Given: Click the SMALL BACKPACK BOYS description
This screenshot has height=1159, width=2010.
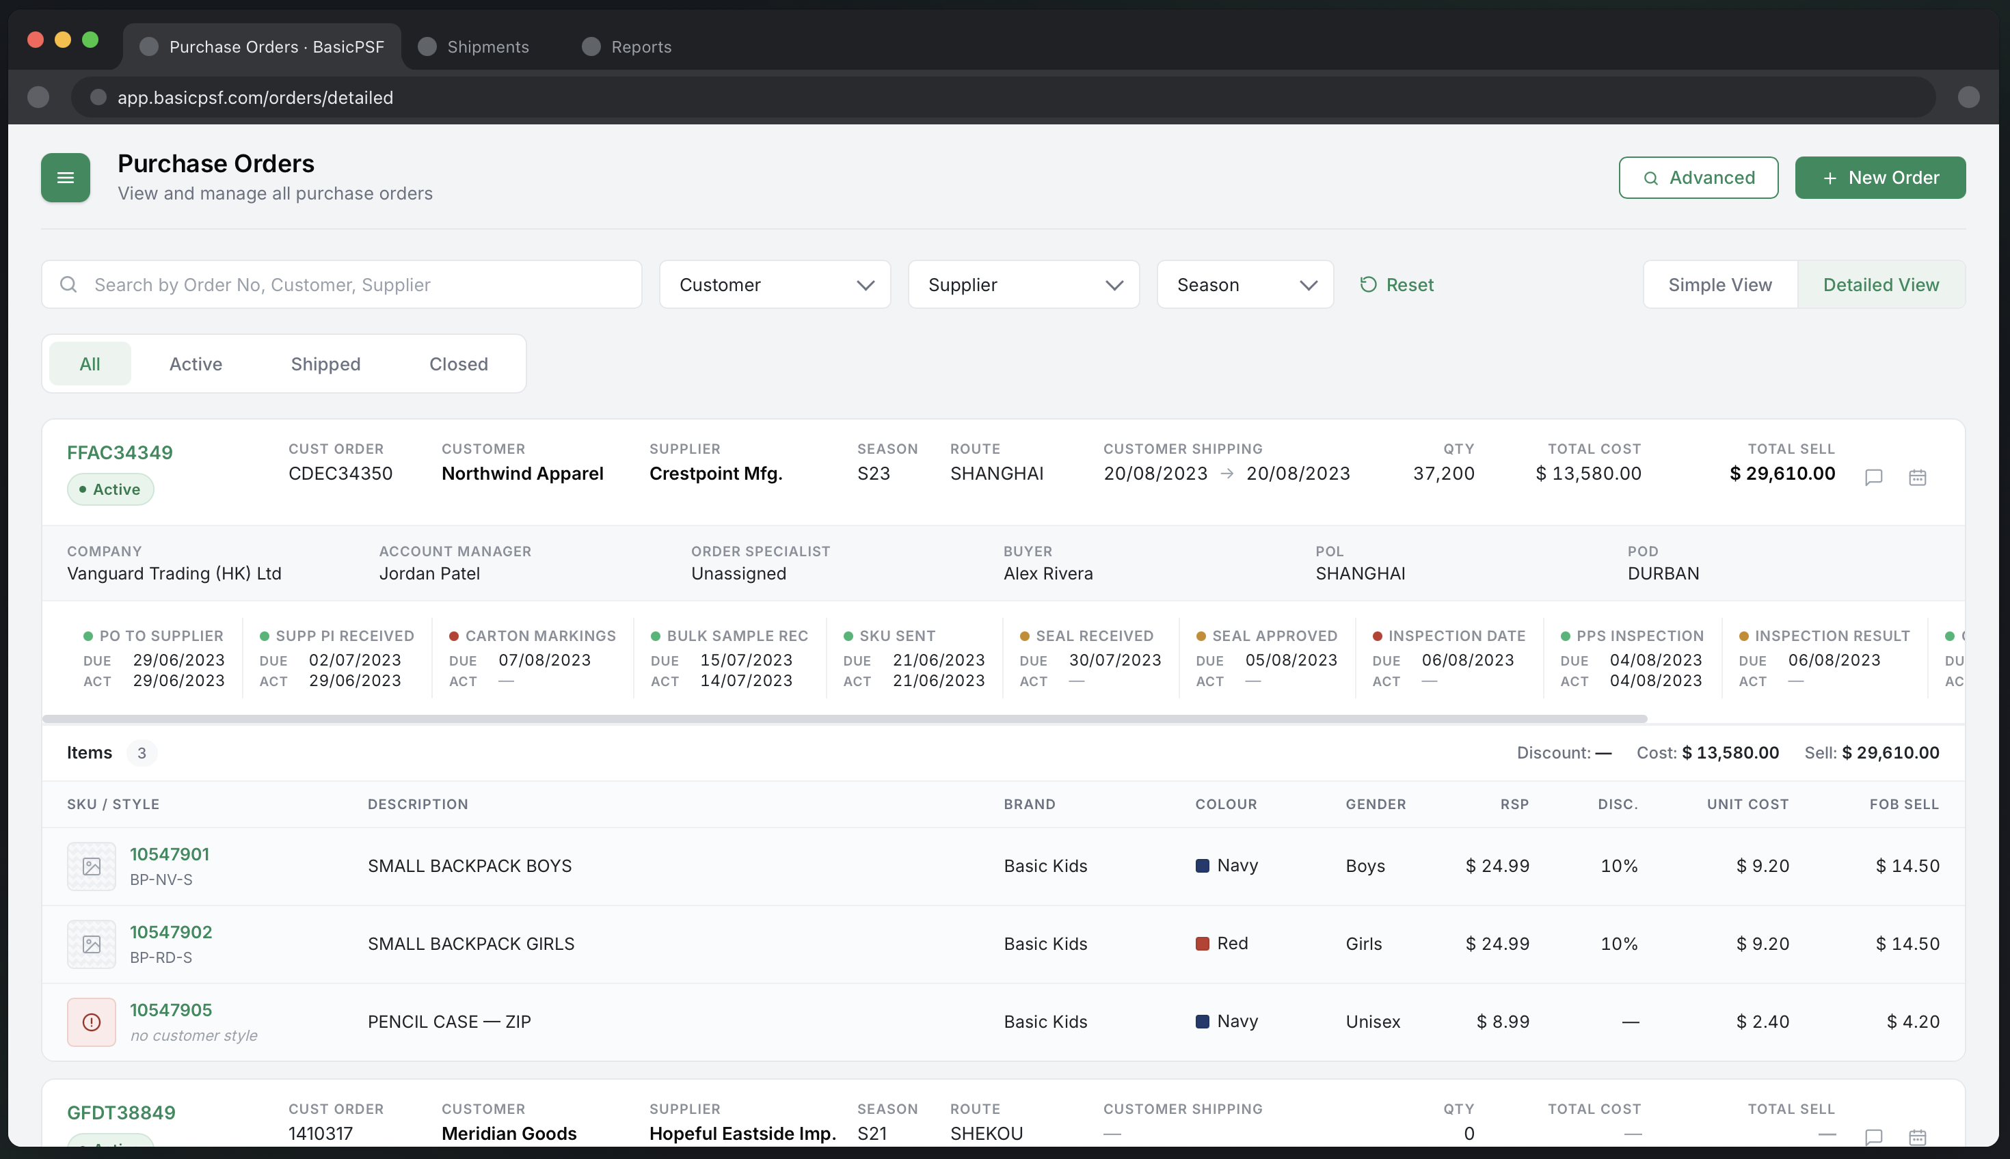Looking at the screenshot, I should pyautogui.click(x=470, y=866).
